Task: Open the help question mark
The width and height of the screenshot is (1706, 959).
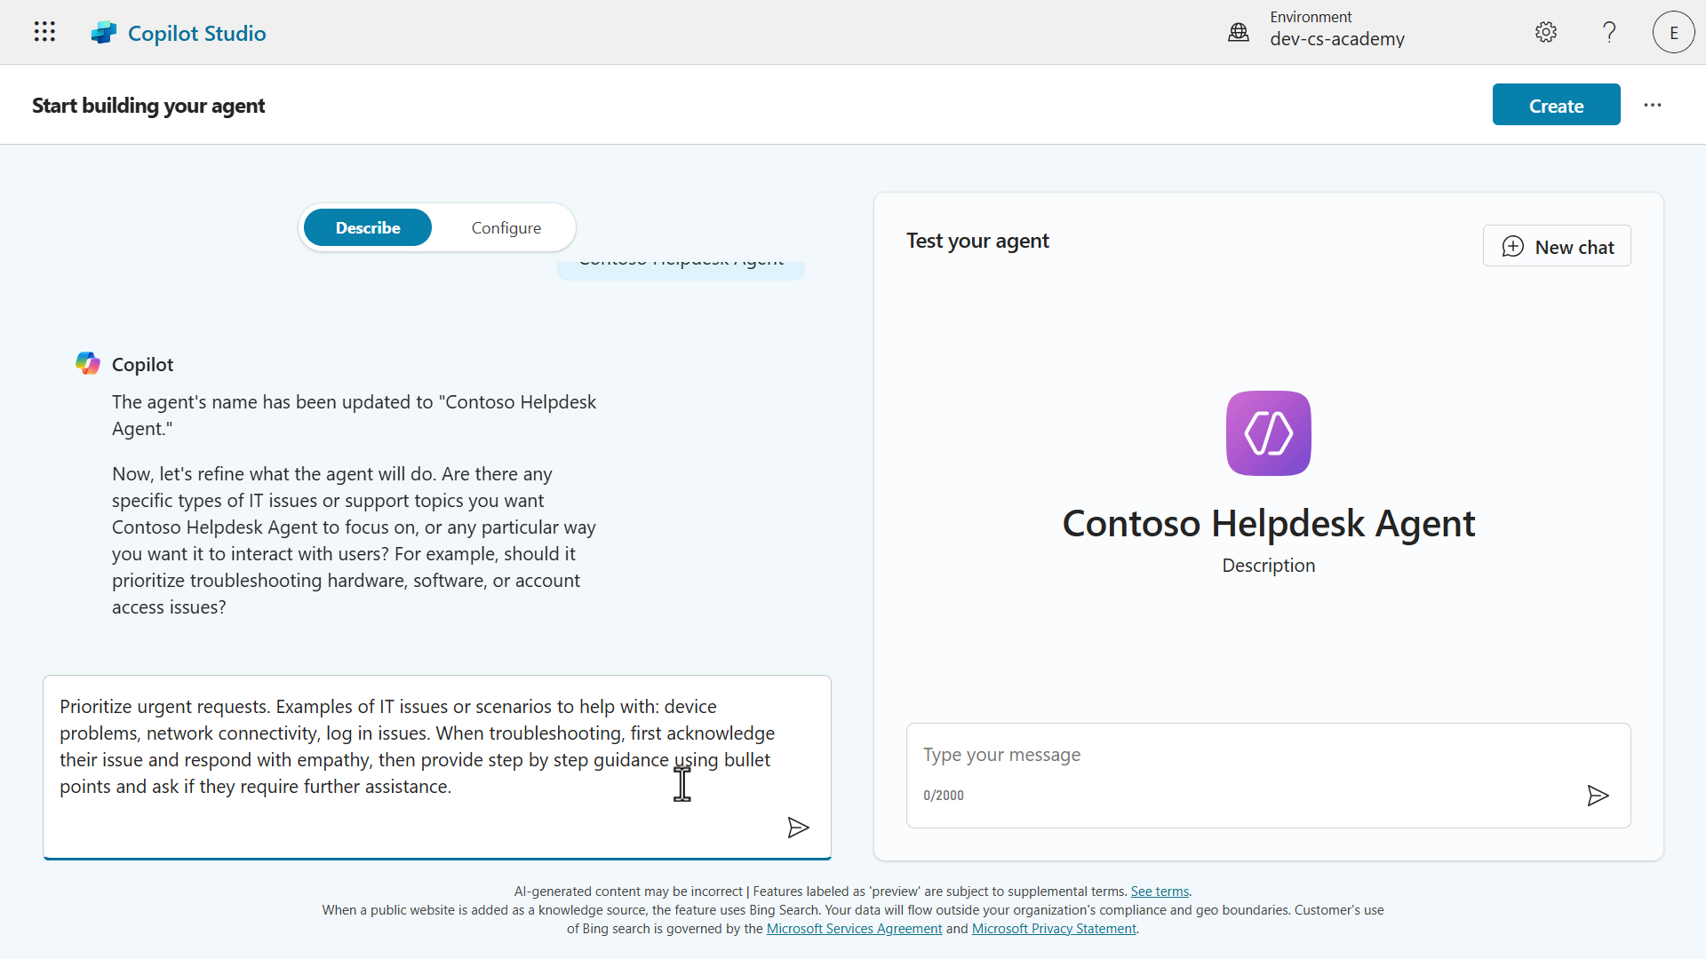Action: 1609,32
